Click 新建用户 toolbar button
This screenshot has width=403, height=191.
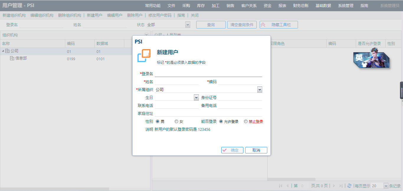[x=95, y=15]
